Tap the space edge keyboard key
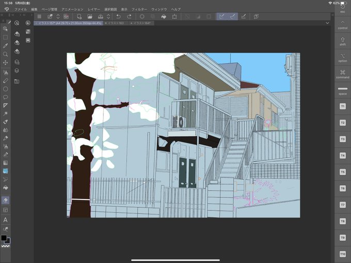 point(343,90)
